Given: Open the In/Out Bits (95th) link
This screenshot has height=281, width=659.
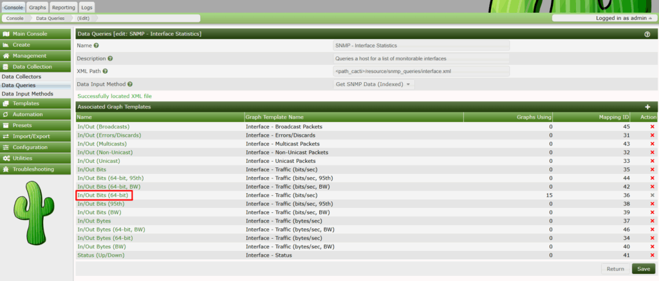Looking at the screenshot, I should [x=101, y=204].
